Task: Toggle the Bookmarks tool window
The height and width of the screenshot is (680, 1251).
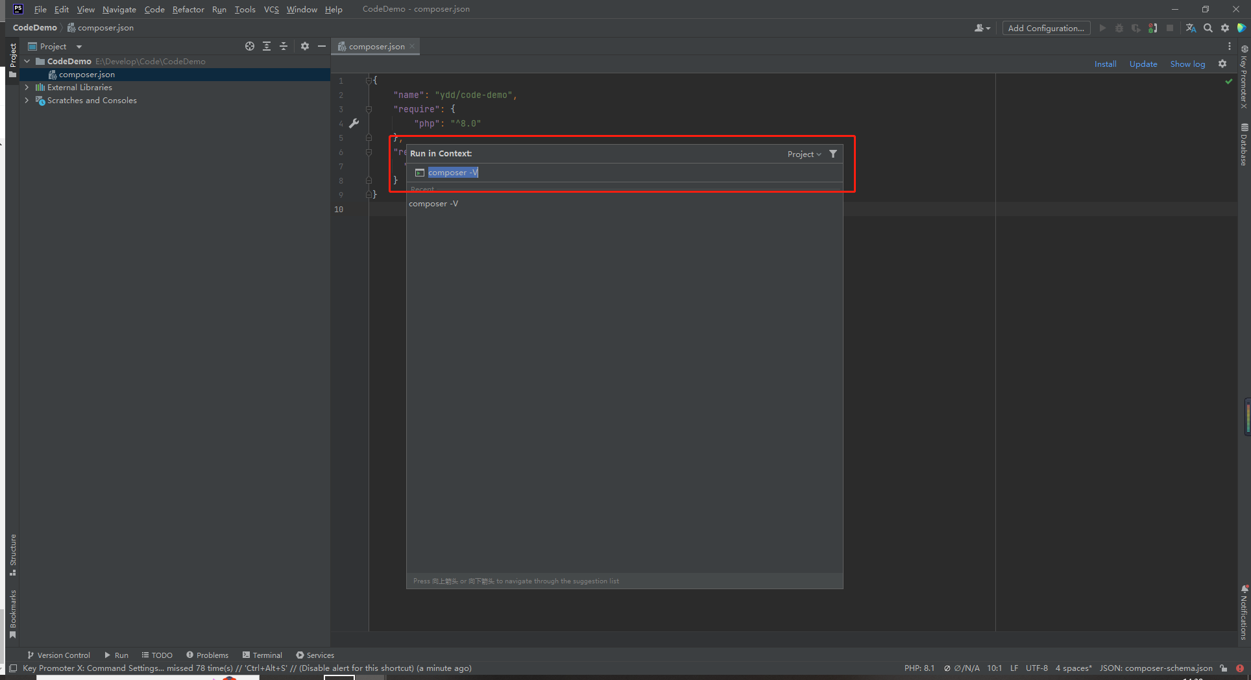Action: [x=12, y=614]
